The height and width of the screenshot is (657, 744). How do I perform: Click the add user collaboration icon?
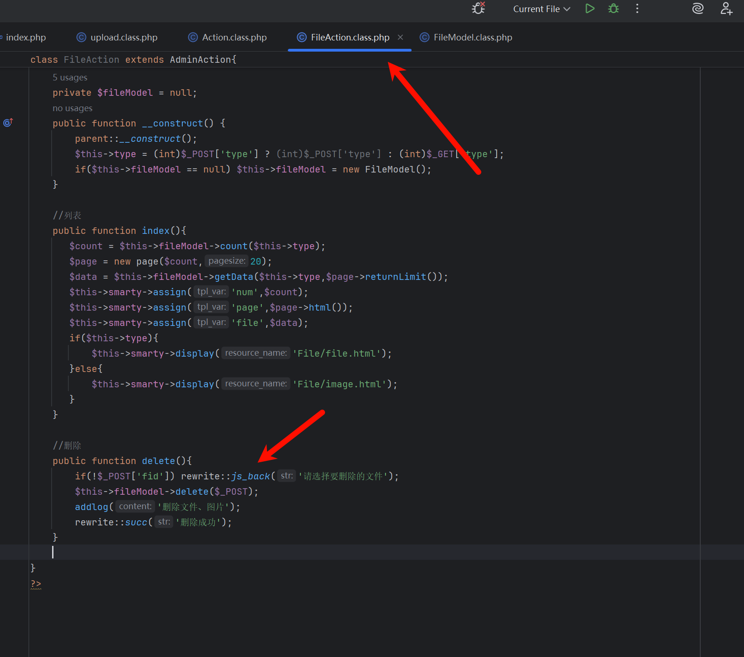(726, 8)
